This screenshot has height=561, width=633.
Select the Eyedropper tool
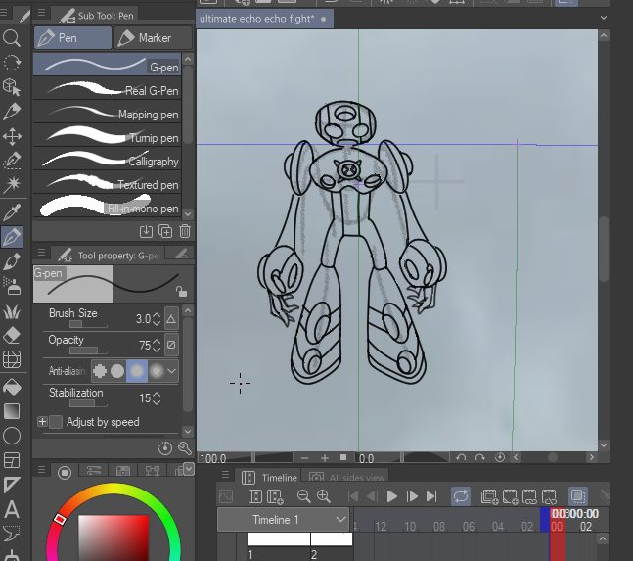click(x=12, y=212)
